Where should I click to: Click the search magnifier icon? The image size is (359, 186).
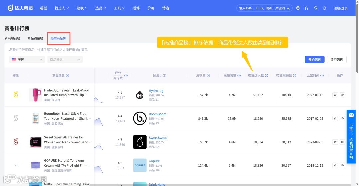coord(288,8)
